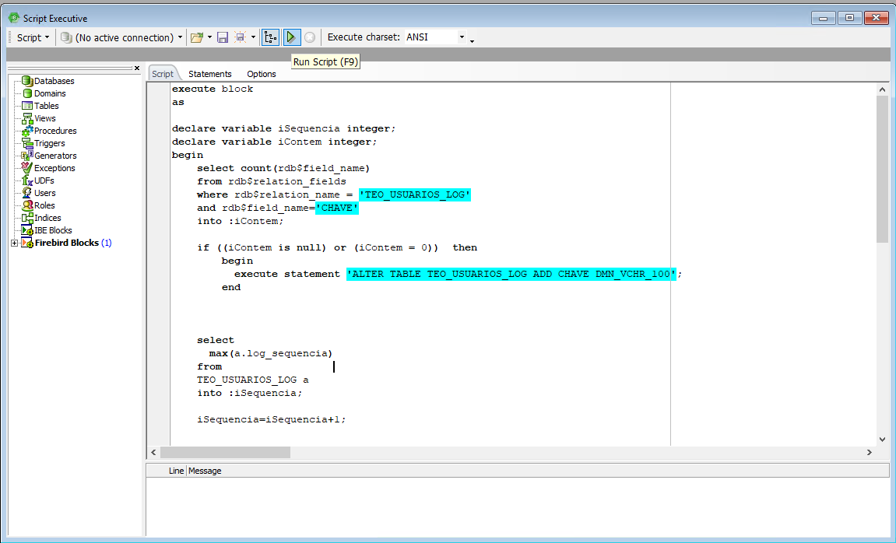Click the 'declare variable iSequencia integer' line

click(284, 128)
